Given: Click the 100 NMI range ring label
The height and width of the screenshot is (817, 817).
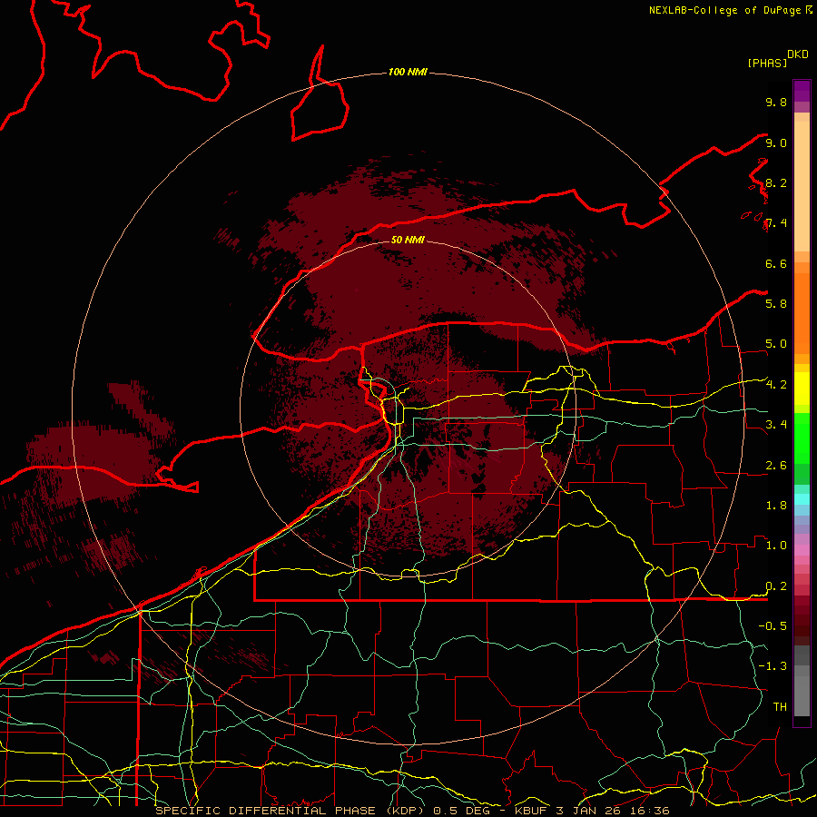Looking at the screenshot, I should [x=408, y=72].
